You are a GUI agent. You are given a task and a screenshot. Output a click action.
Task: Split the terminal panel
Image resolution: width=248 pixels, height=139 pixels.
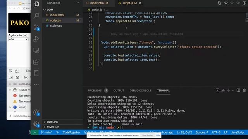coord(238,90)
